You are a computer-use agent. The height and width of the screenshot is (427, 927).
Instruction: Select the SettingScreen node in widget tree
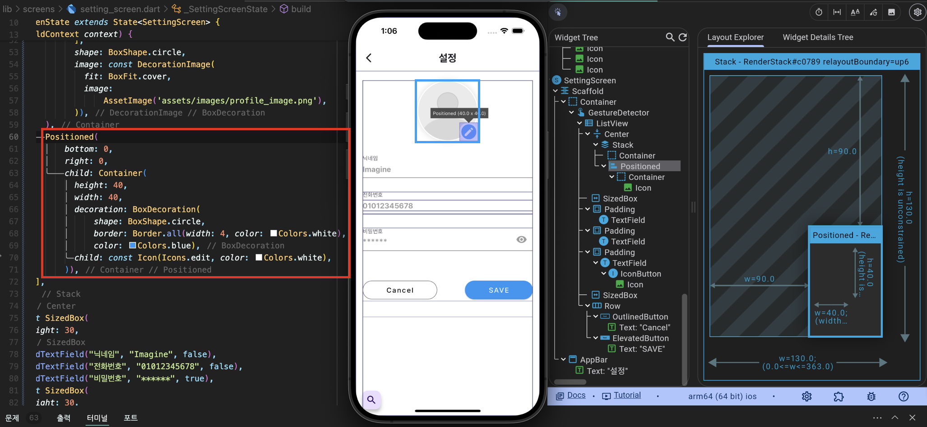tap(589, 80)
